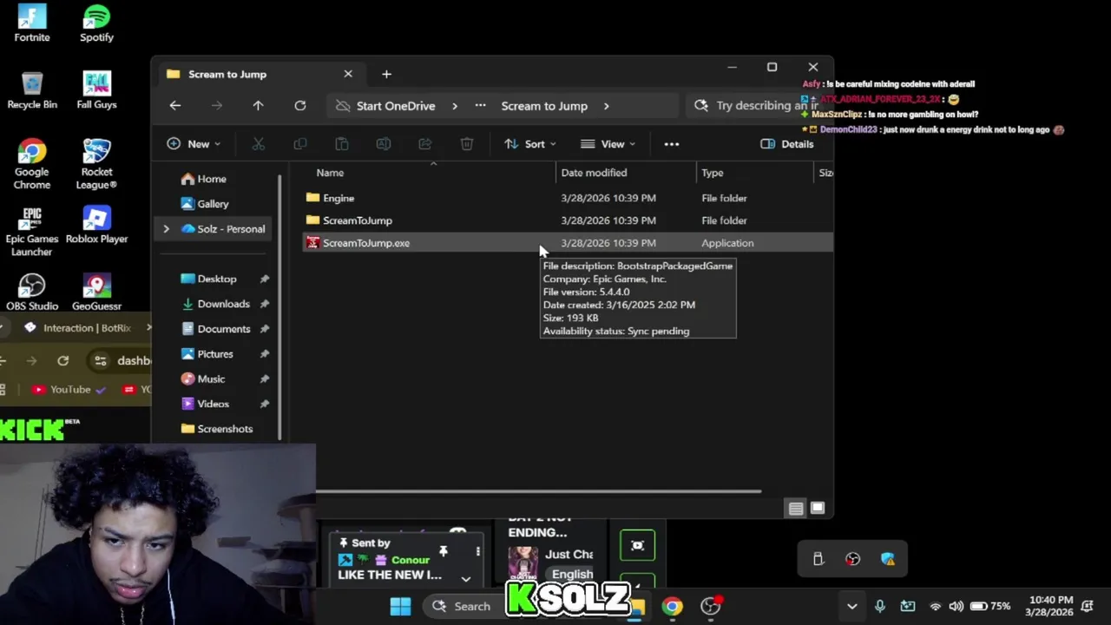Open the GeoGuessr desktop shortcut
Image resolution: width=1111 pixels, height=625 pixels.
click(96, 292)
